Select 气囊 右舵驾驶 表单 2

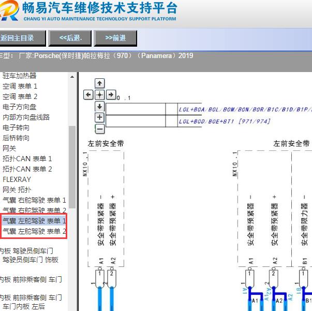pos(34,210)
